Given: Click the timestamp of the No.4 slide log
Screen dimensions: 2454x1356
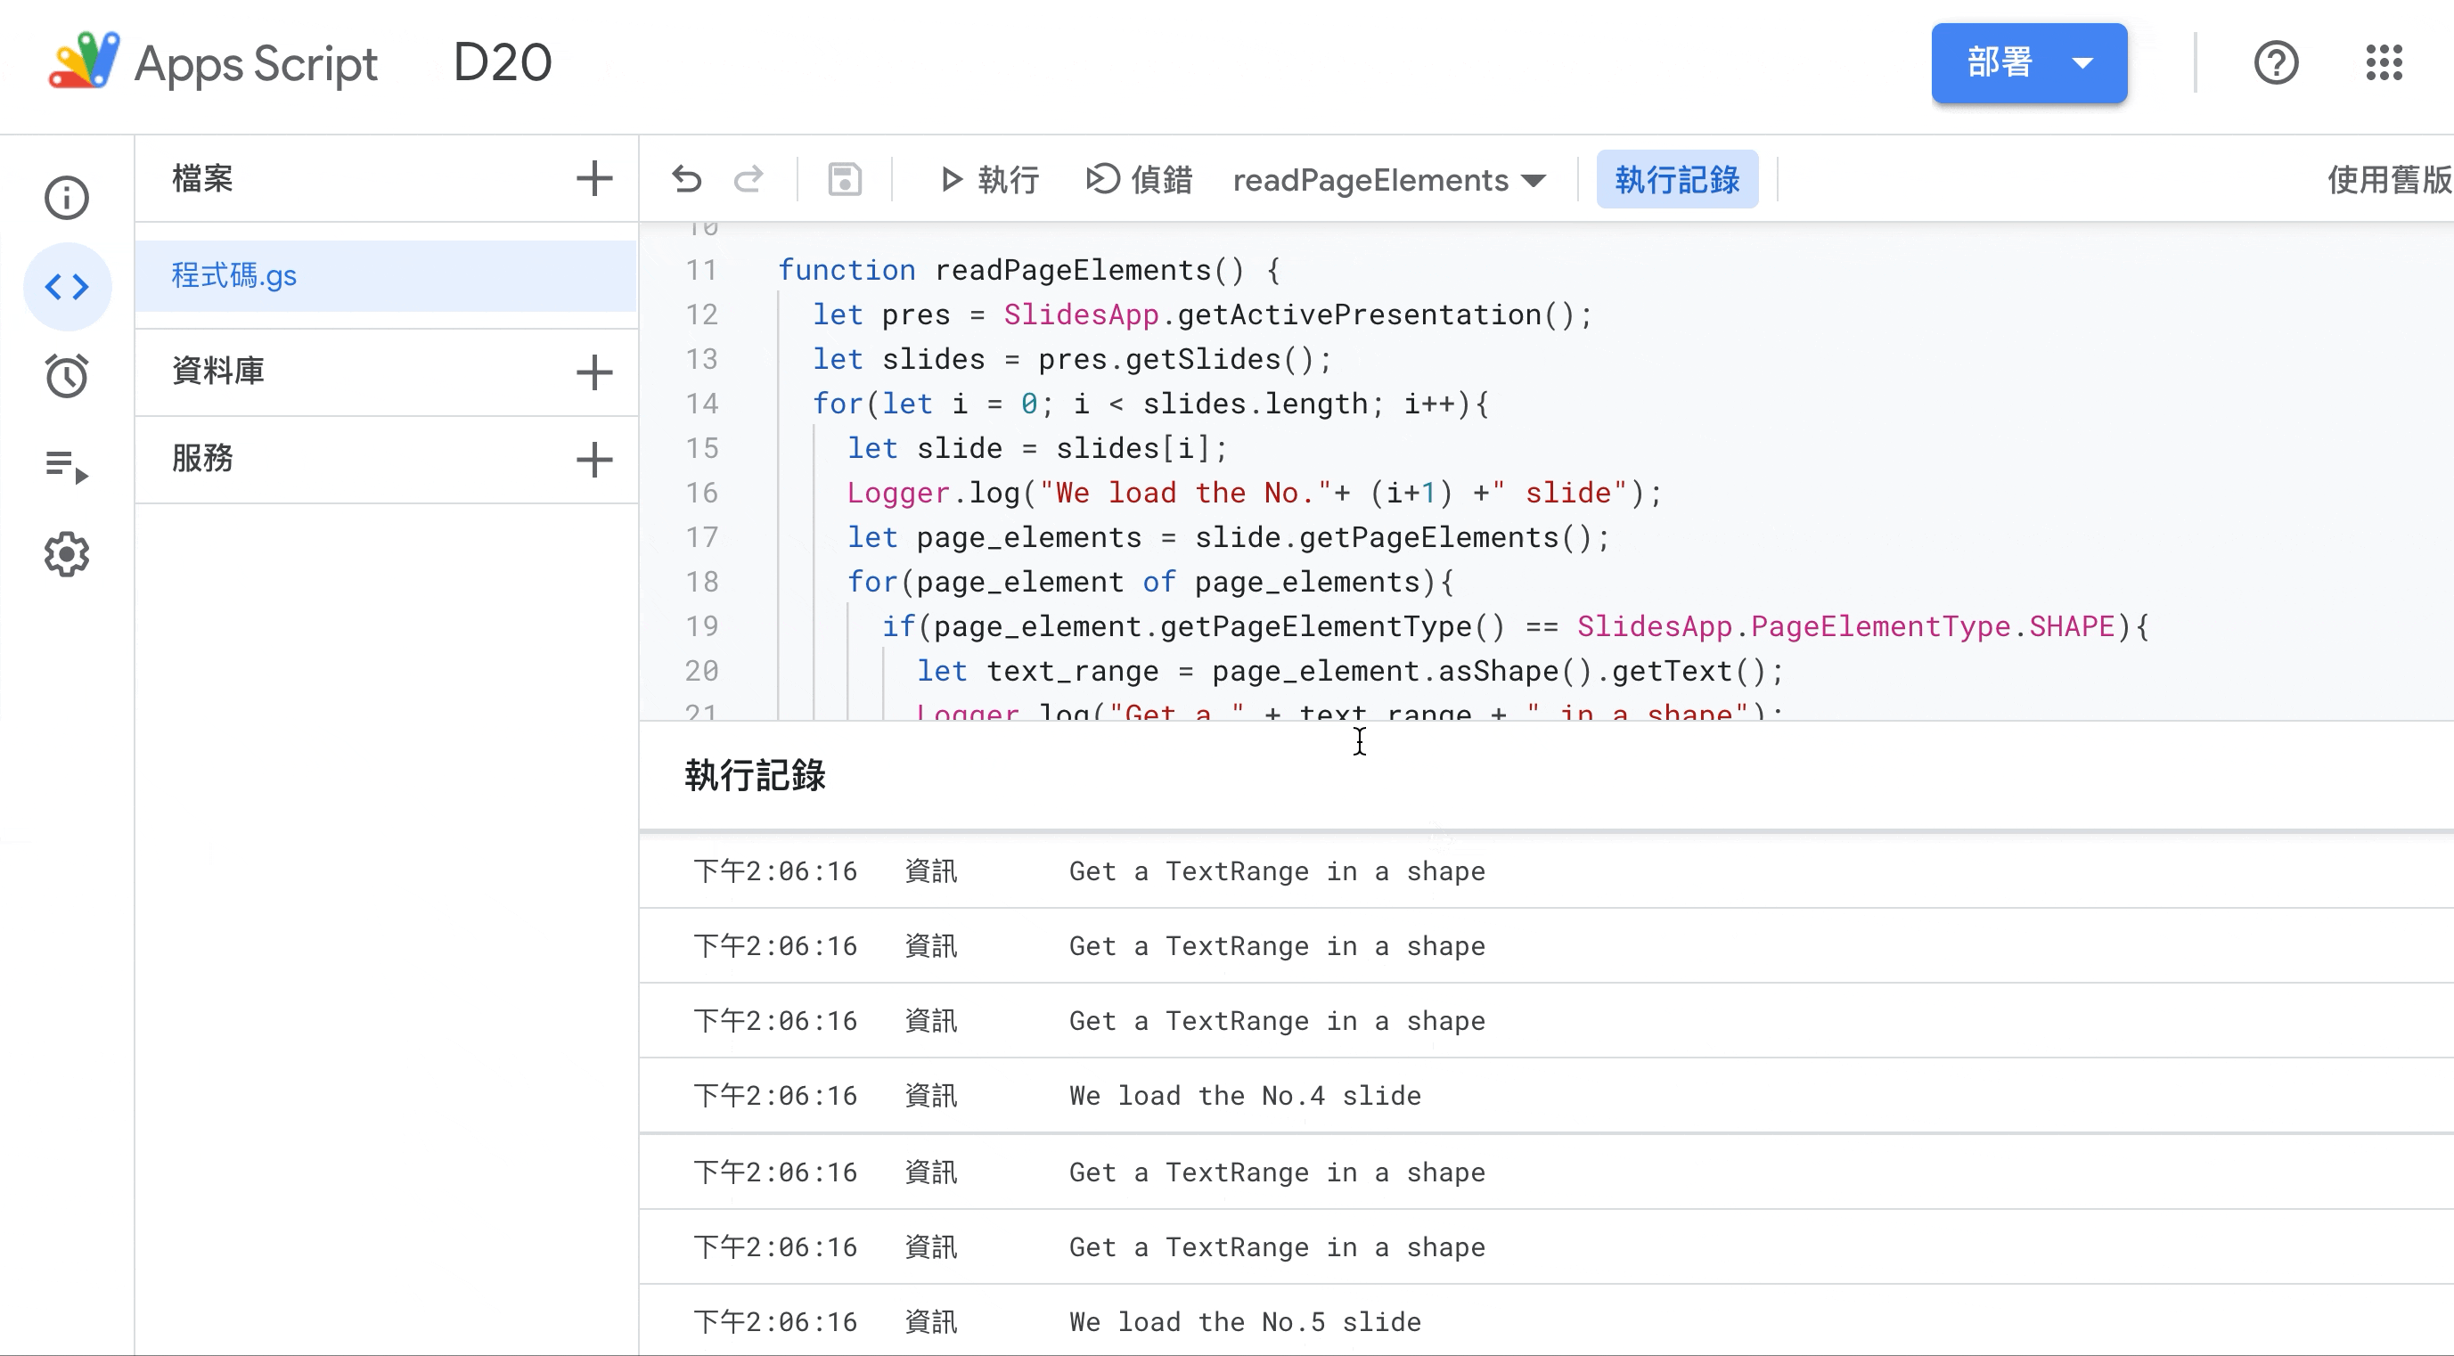Looking at the screenshot, I should click(775, 1096).
